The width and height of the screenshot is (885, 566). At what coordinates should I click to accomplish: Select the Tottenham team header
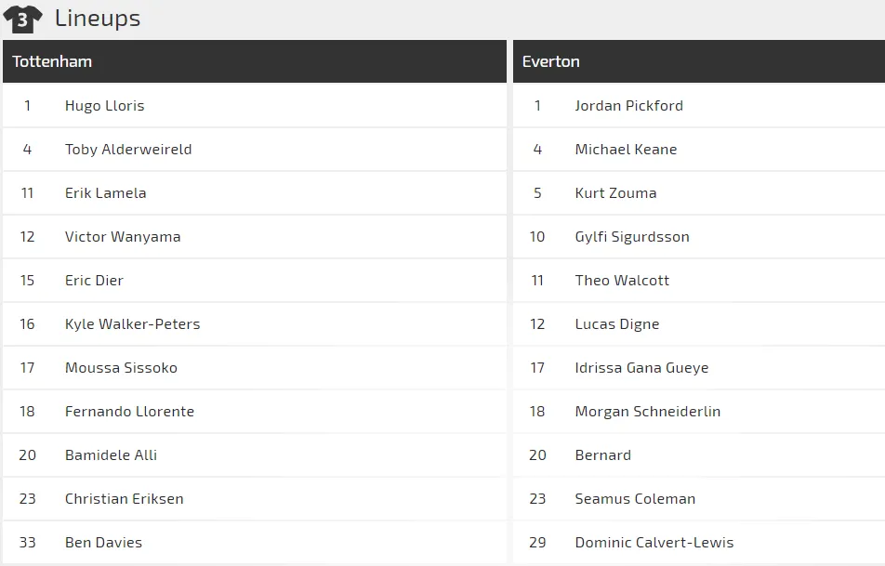(x=52, y=61)
